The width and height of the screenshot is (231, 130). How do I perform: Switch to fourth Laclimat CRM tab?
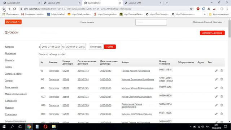tap(143, 3)
